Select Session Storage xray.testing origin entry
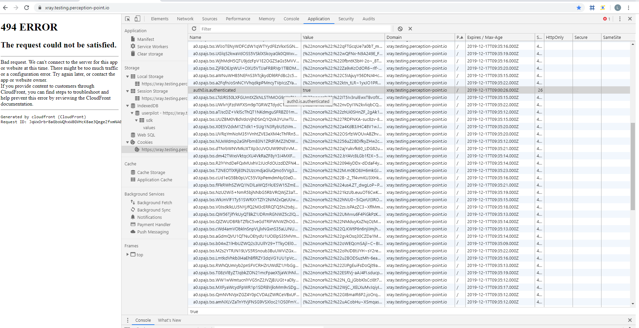Viewport: 639px width, 328px height. click(161, 98)
